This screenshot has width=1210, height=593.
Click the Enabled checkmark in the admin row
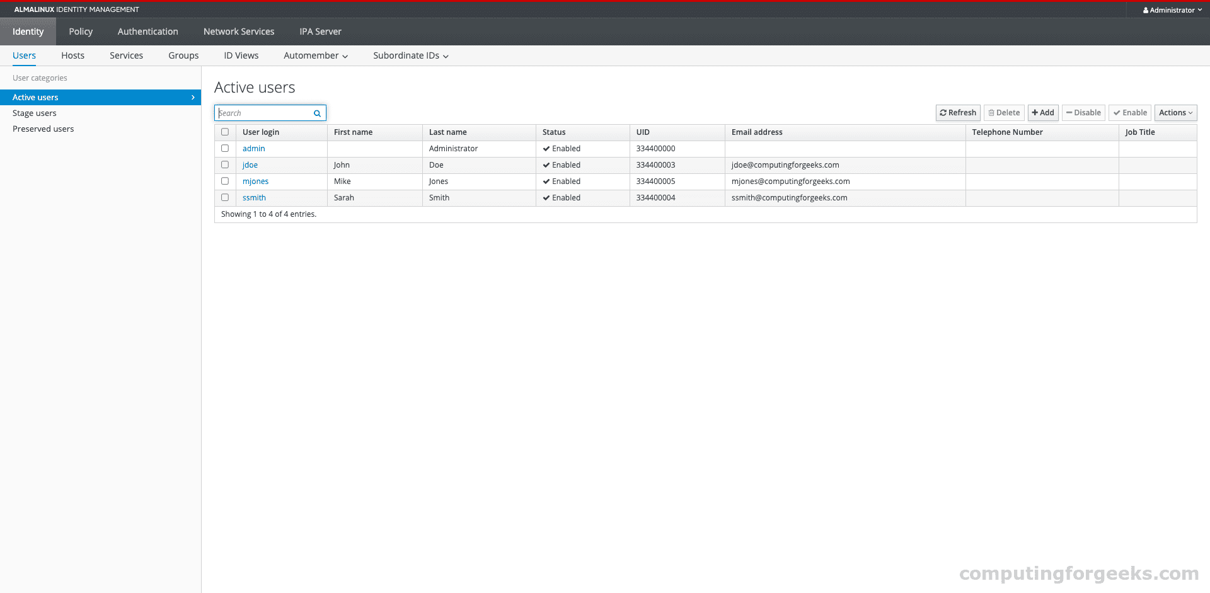pos(546,148)
